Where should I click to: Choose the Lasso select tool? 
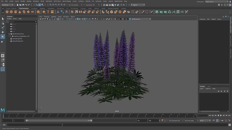3,23
